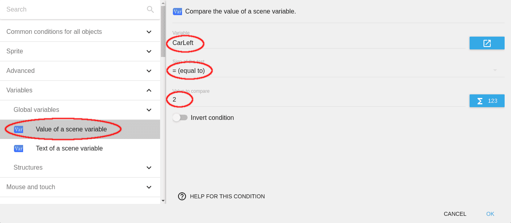Viewport: 511px width, 223px height.
Task: Open the variable list editor button
Action: click(x=487, y=43)
